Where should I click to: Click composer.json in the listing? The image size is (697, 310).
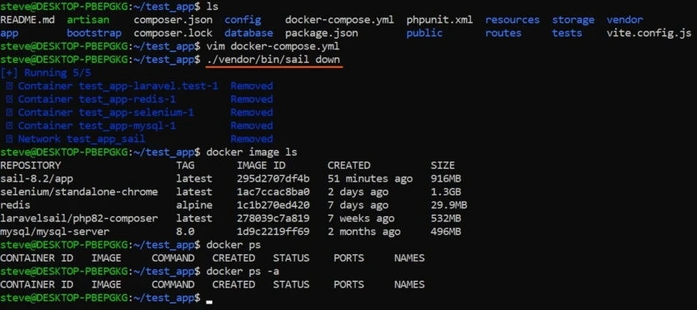(173, 20)
